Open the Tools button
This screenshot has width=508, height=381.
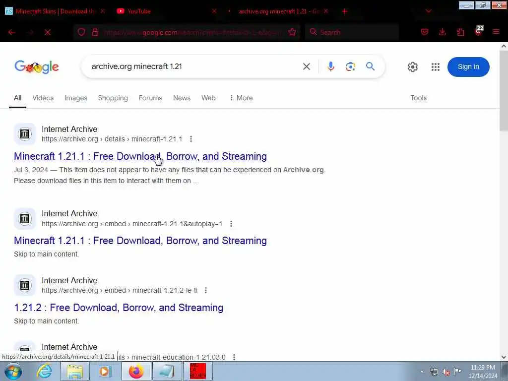(419, 98)
